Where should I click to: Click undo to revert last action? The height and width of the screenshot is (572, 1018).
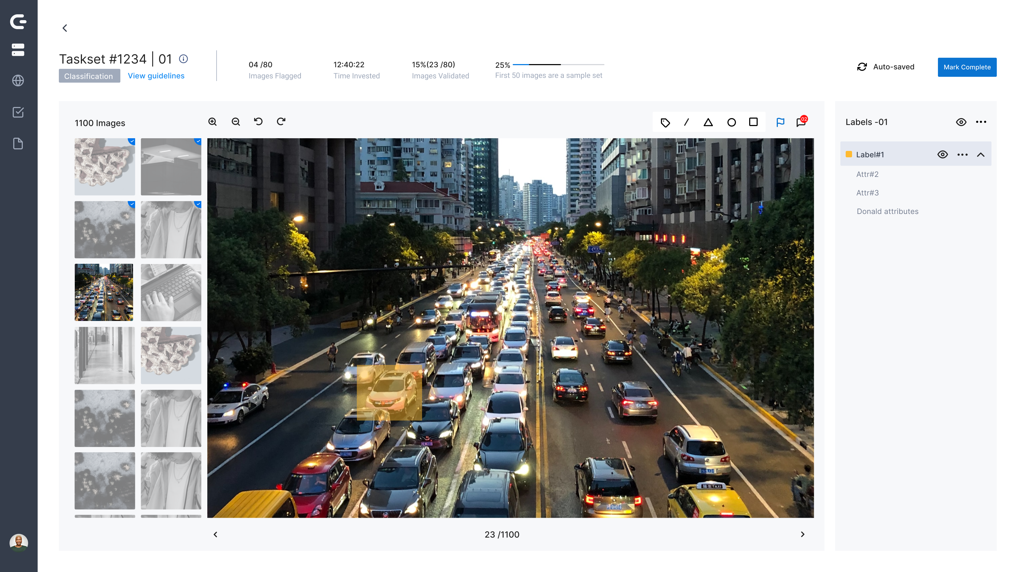(x=258, y=122)
